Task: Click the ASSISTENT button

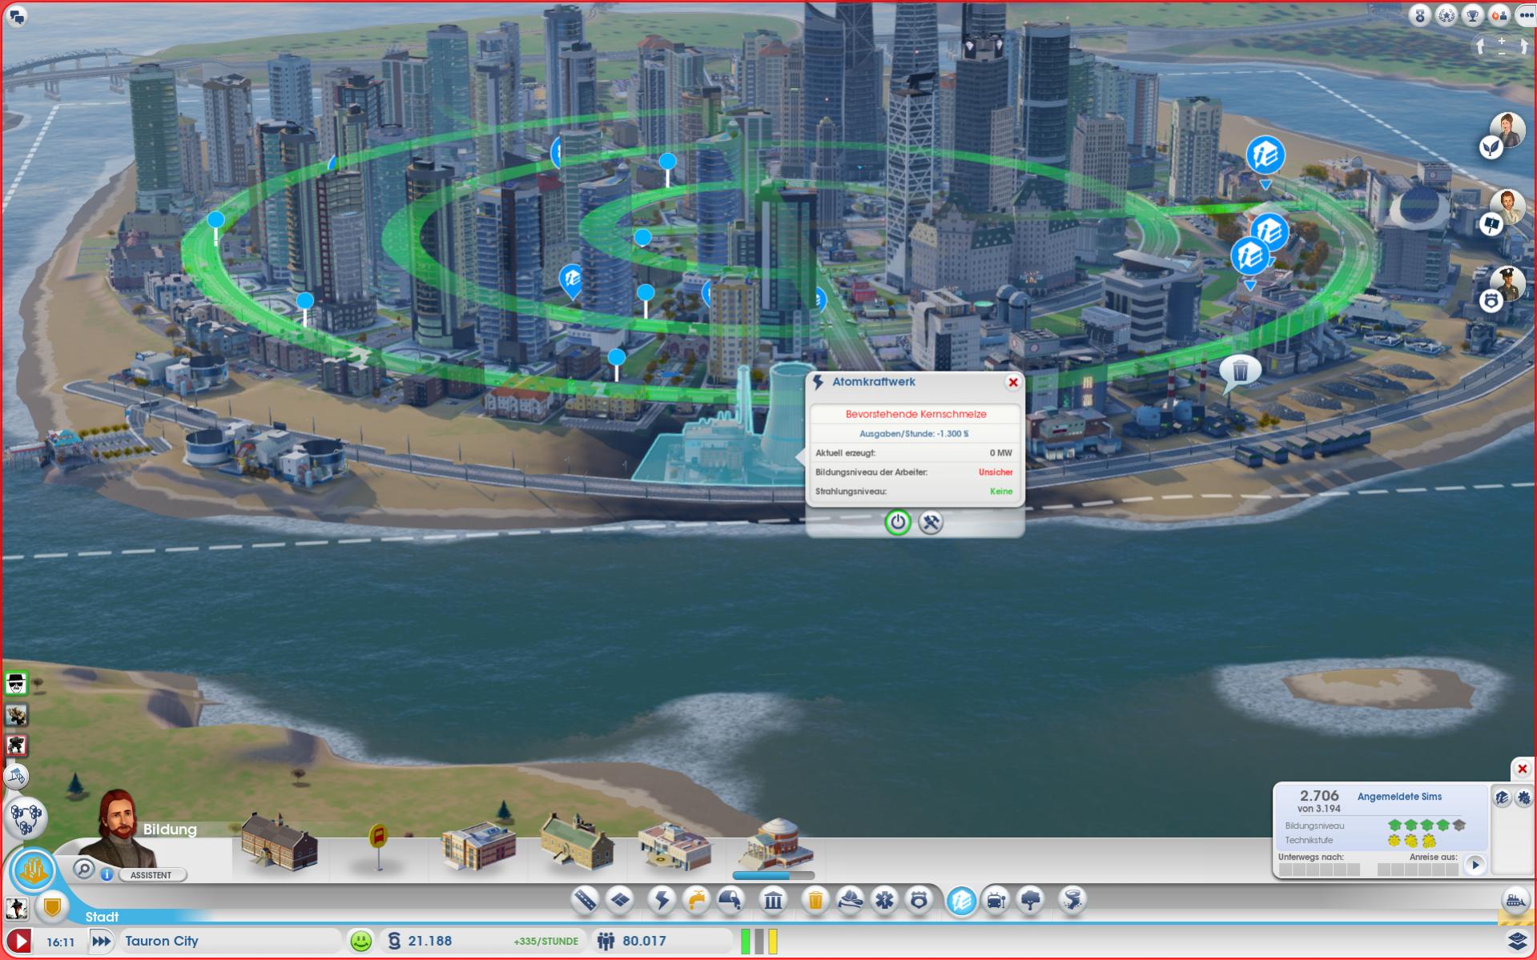Action: point(151,875)
